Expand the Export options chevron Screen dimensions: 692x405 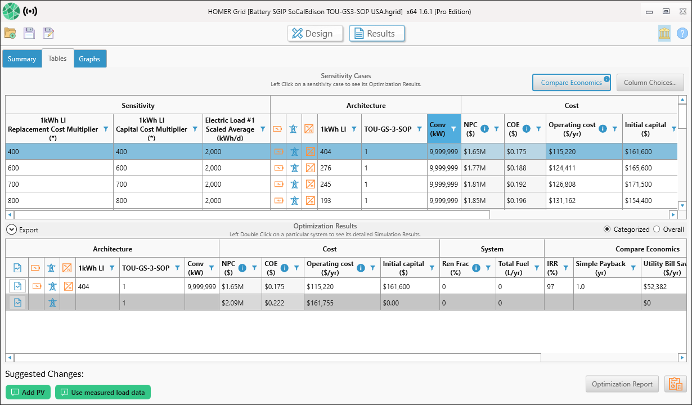pos(11,229)
